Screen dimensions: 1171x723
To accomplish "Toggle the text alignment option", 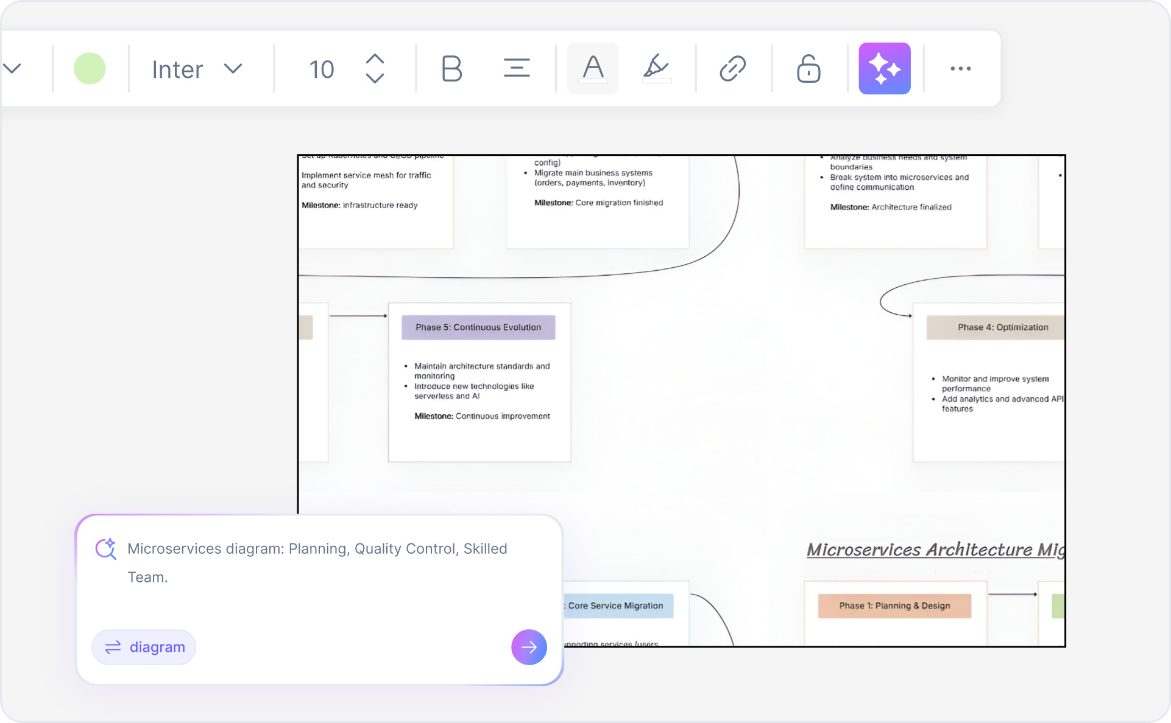I will (x=516, y=68).
